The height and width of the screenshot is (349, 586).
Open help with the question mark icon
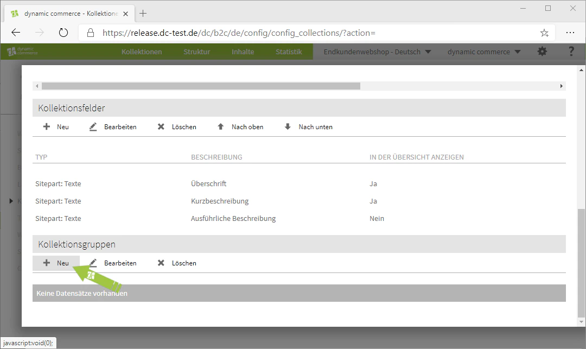(x=571, y=51)
